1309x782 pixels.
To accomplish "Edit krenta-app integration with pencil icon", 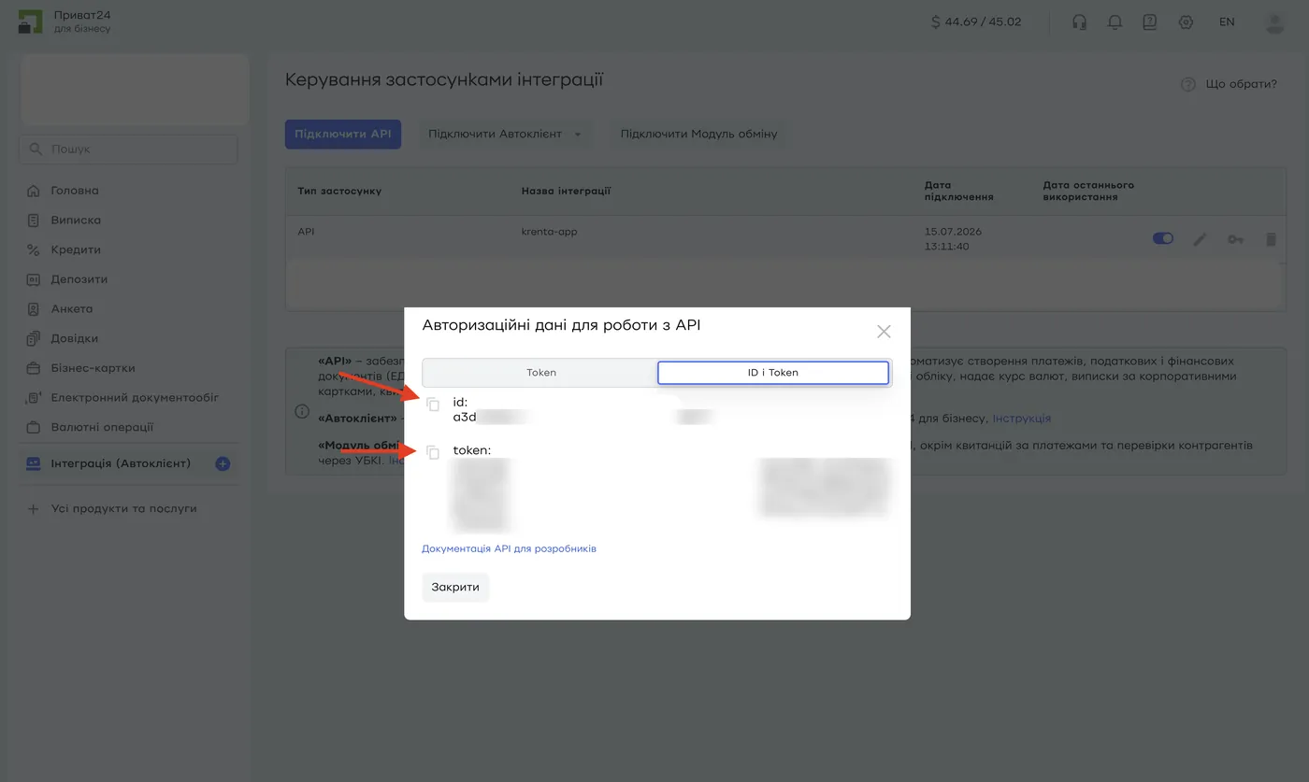I will [1200, 239].
